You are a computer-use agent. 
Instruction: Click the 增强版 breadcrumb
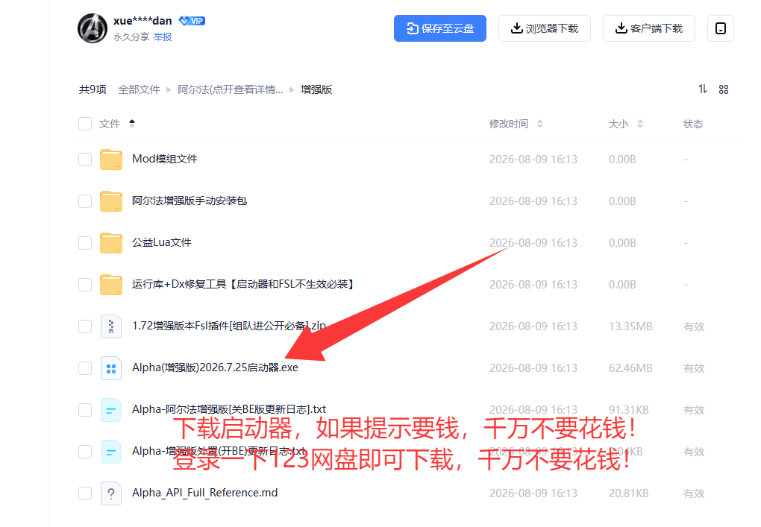pyautogui.click(x=316, y=89)
